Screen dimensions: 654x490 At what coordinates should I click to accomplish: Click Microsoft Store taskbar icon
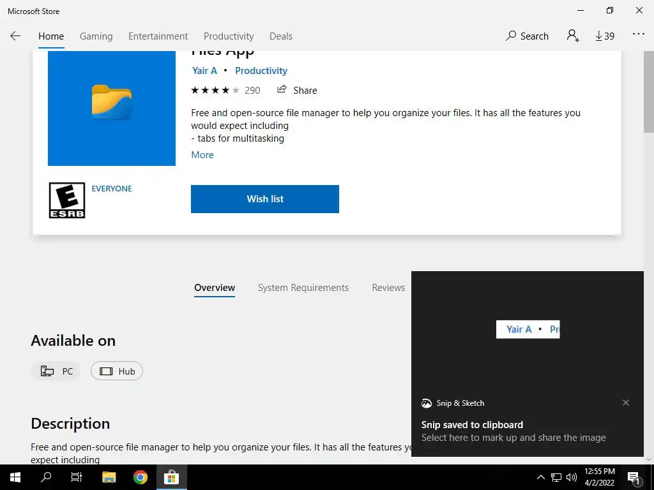[171, 477]
